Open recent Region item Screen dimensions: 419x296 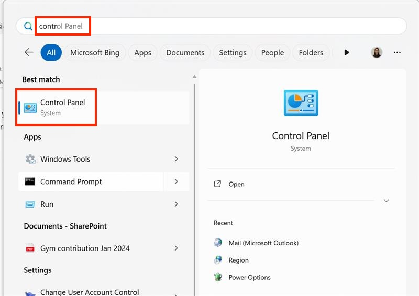coord(238,260)
